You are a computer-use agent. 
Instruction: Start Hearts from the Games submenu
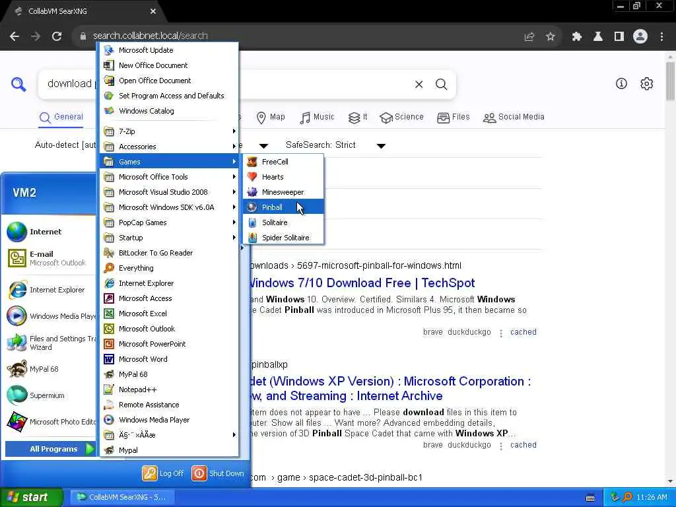coord(283,177)
